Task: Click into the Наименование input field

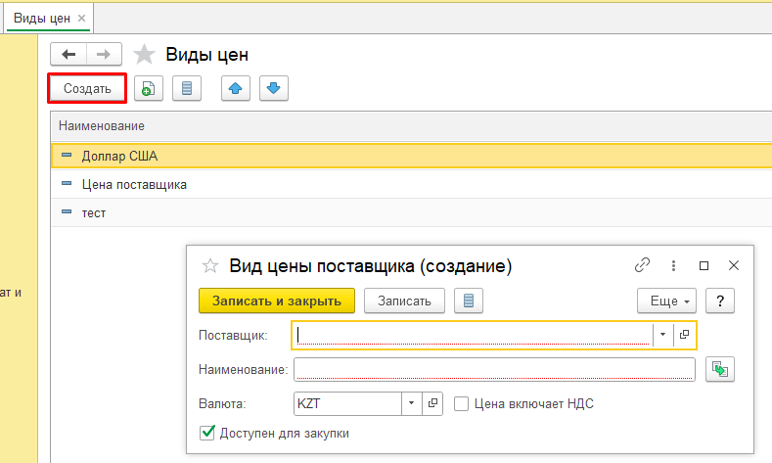Action: pyautogui.click(x=494, y=369)
